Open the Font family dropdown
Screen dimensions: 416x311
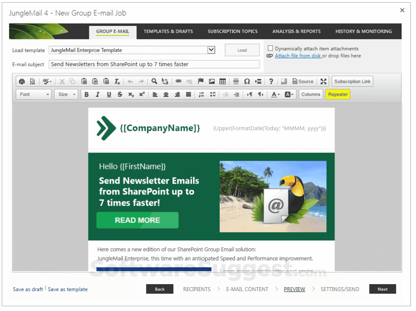(33, 94)
